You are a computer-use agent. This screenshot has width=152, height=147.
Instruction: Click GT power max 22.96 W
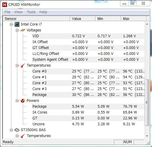coord(130,118)
